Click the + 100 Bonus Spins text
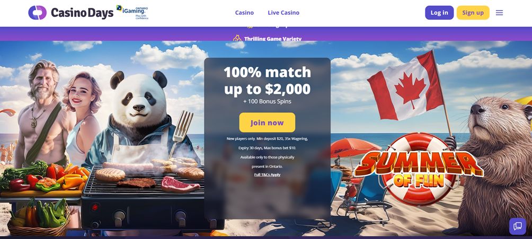 267,101
